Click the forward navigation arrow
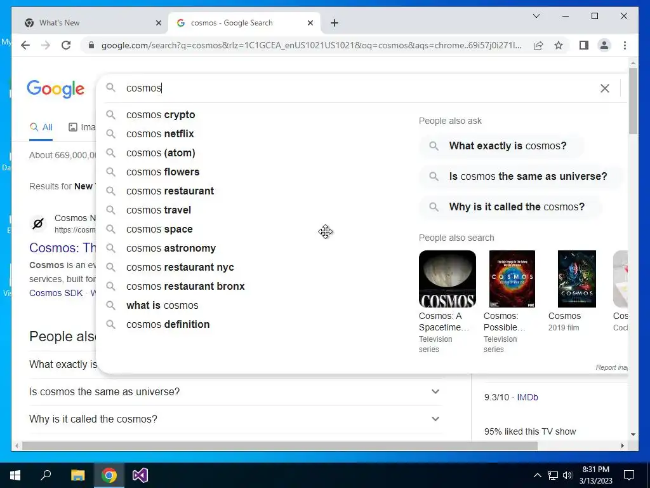Viewport: 650px width, 488px height. (x=46, y=45)
